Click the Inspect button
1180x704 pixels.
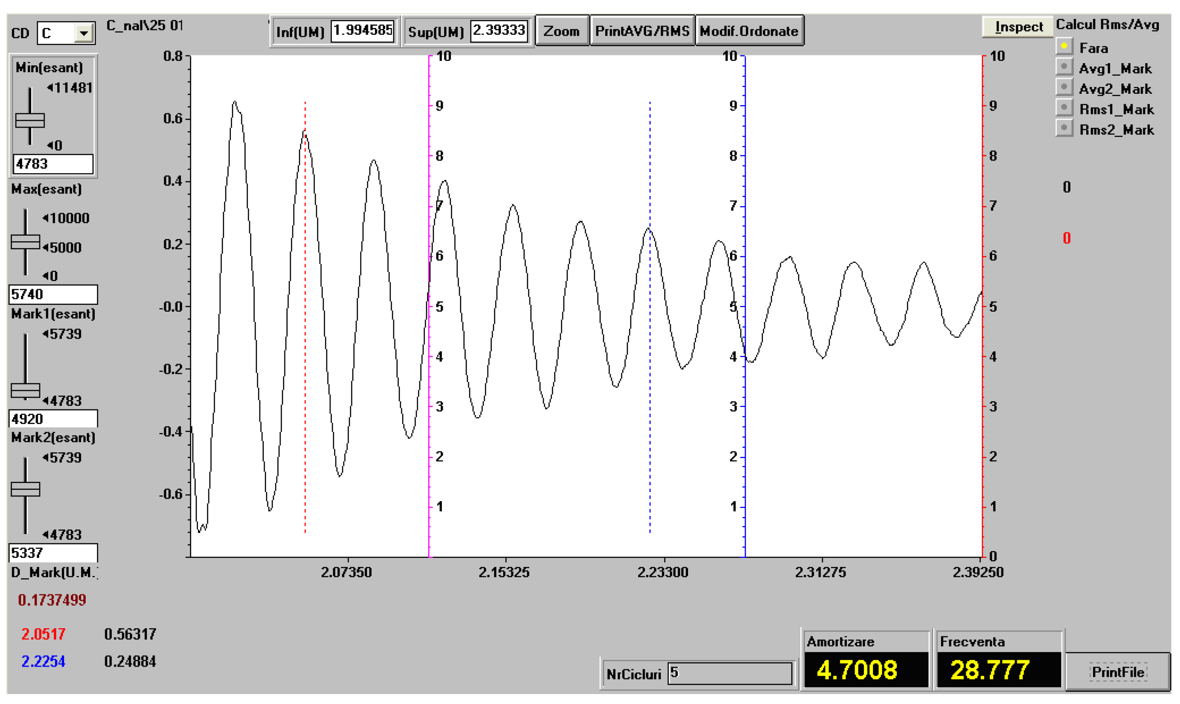(x=1018, y=27)
